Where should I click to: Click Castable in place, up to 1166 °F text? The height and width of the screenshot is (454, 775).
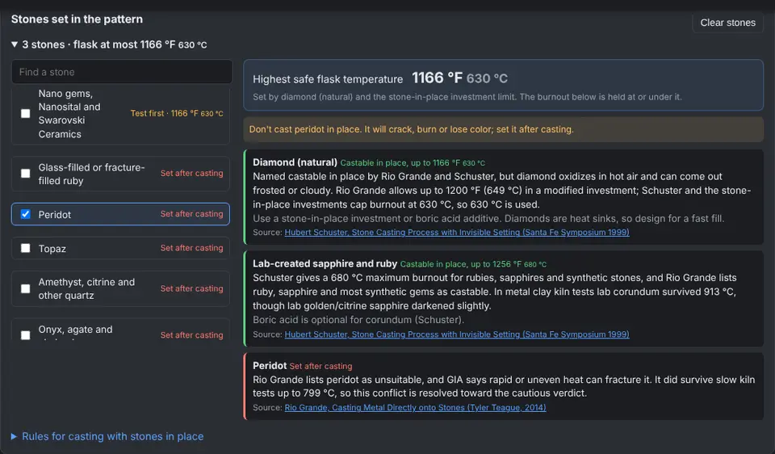tap(413, 162)
